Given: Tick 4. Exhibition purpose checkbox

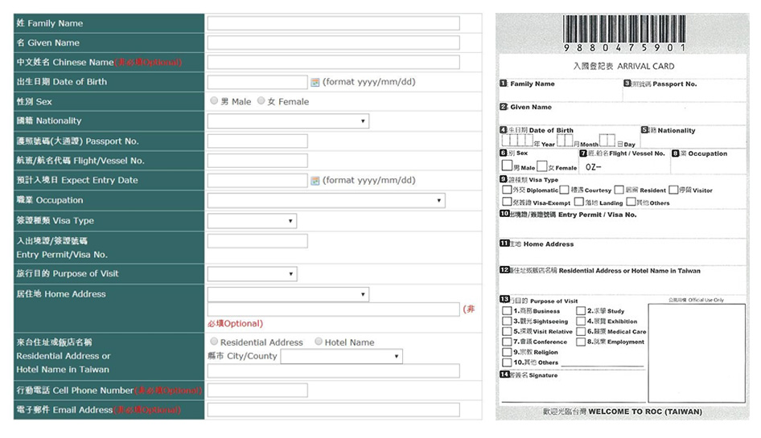Looking at the screenshot, I should pyautogui.click(x=581, y=321).
